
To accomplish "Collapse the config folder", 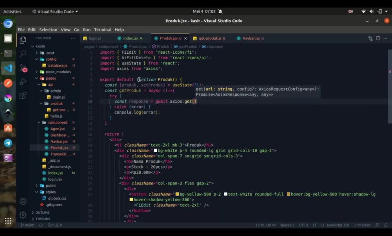I will 36,59.
